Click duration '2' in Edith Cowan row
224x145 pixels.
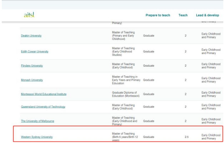pyautogui.click(x=185, y=52)
